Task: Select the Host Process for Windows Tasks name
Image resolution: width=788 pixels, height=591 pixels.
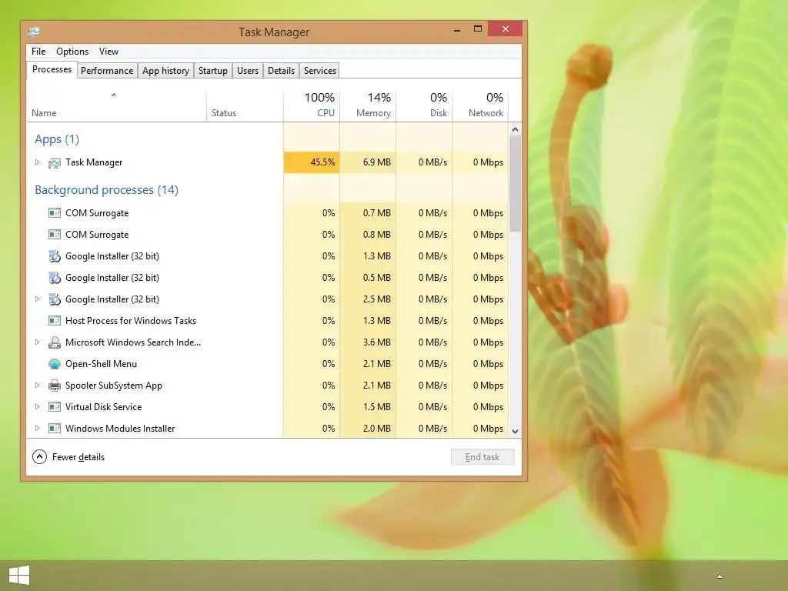Action: [131, 321]
